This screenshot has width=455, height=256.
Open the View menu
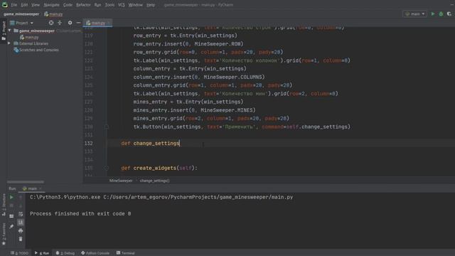click(x=36, y=5)
